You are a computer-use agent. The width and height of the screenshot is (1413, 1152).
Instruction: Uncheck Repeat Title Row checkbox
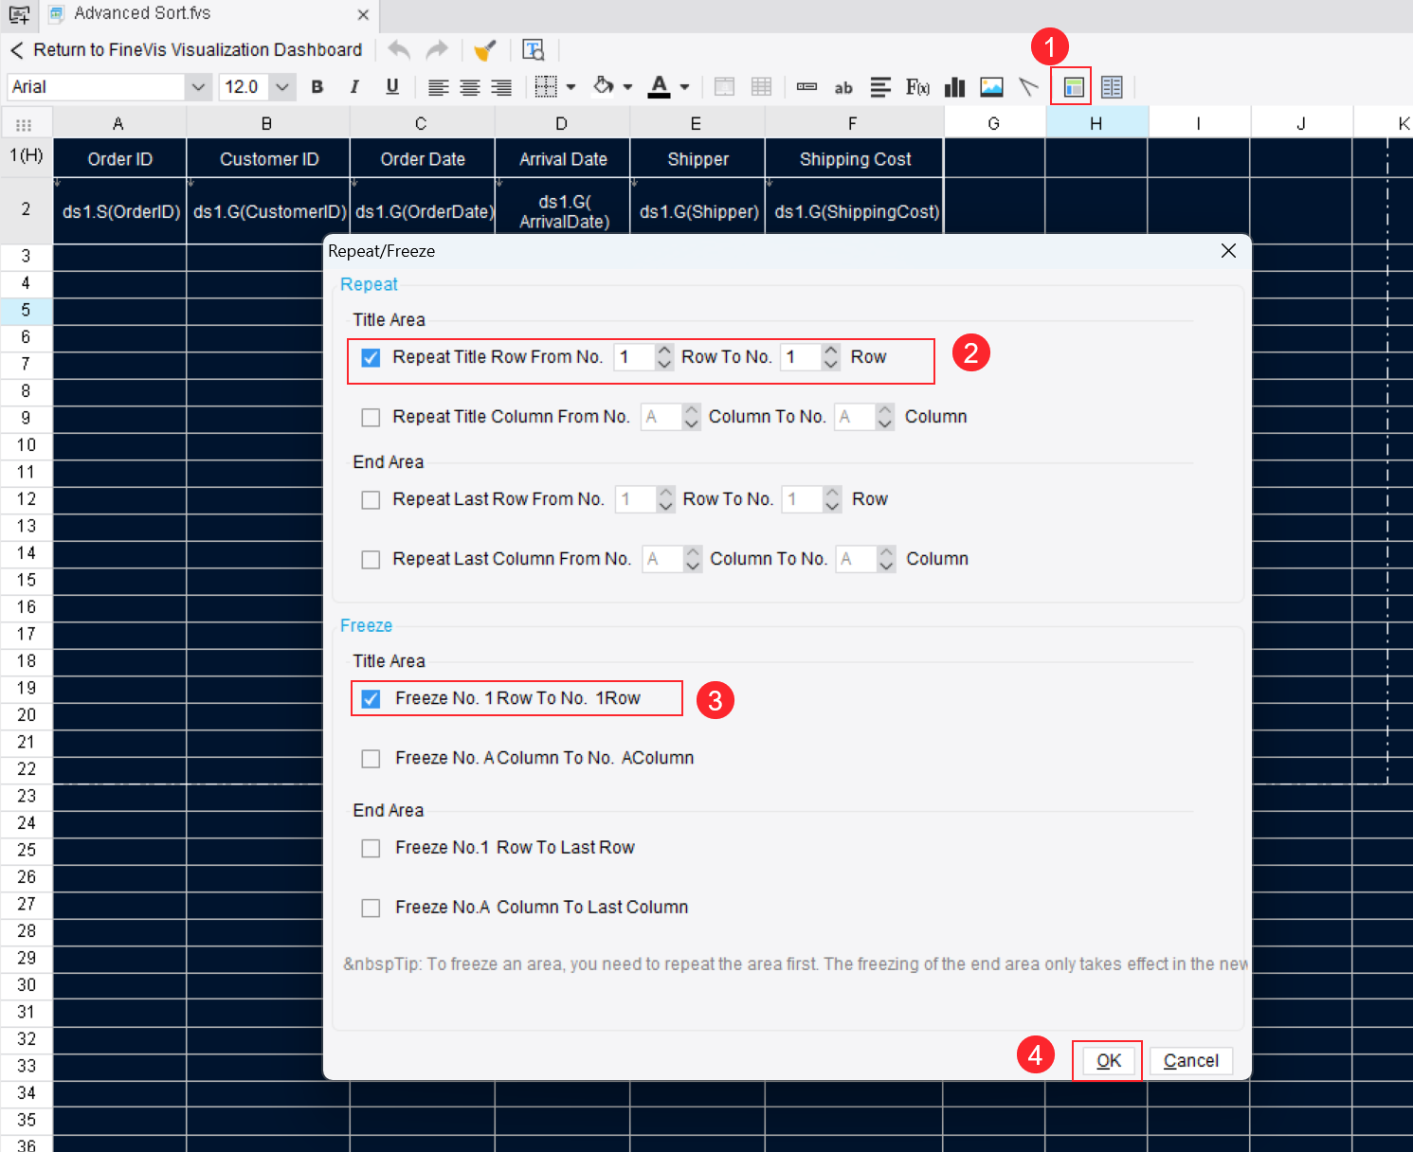coord(371,357)
